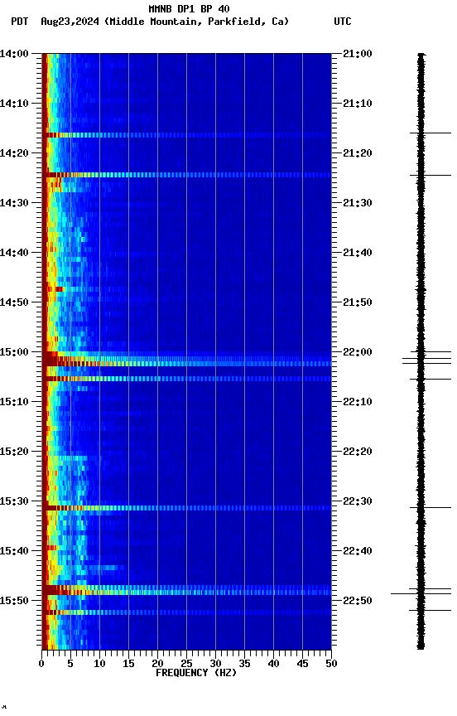Viewport: 457px width, 716px height.
Task: Click the '22:00' UTC time label
Action: (x=358, y=352)
